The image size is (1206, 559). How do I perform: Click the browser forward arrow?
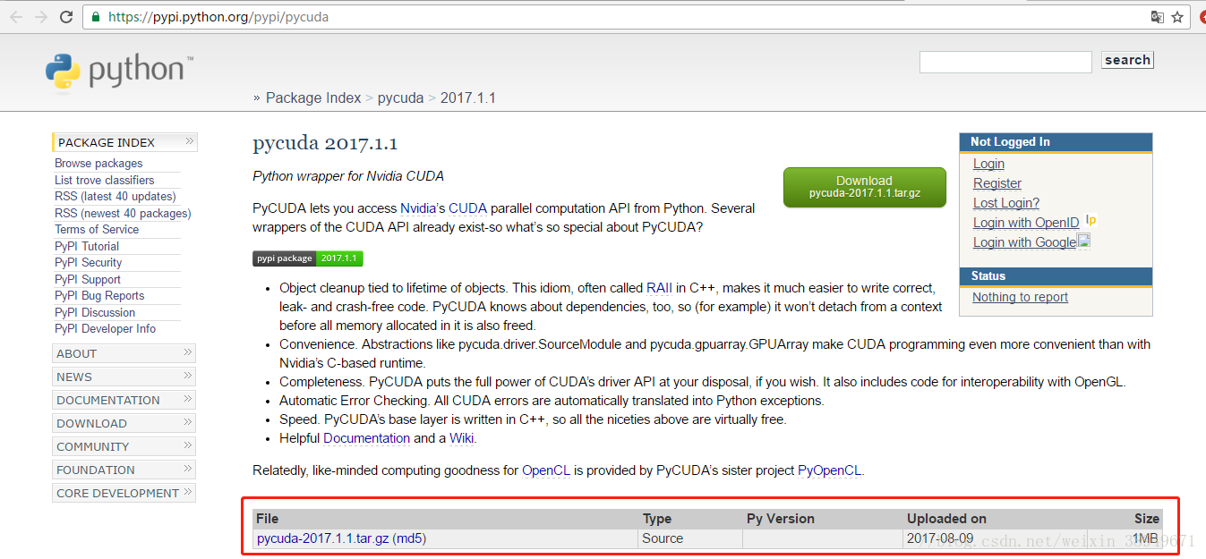(41, 17)
